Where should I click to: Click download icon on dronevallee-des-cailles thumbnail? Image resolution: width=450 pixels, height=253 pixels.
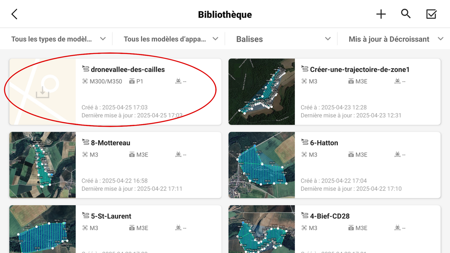42,92
